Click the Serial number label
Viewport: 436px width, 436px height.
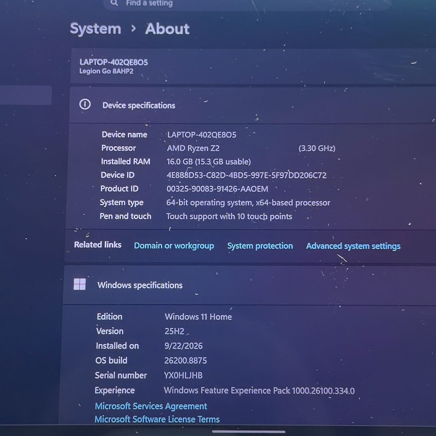click(121, 375)
